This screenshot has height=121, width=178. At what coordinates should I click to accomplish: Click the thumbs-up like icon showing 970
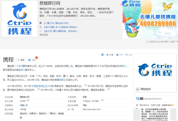click(x=117, y=55)
